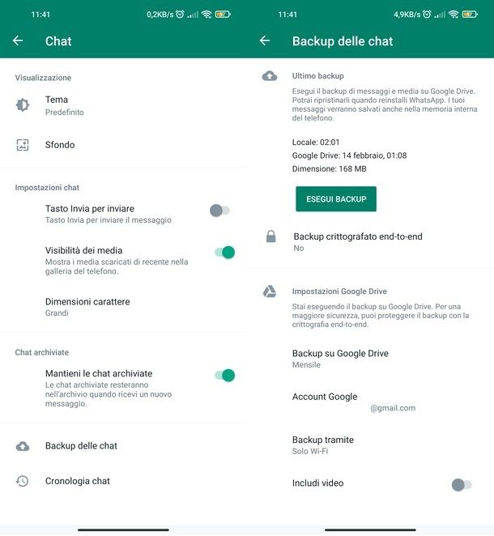The width and height of the screenshot is (494, 536).
Task: Tap the Grandi font size value
Action: tap(57, 313)
